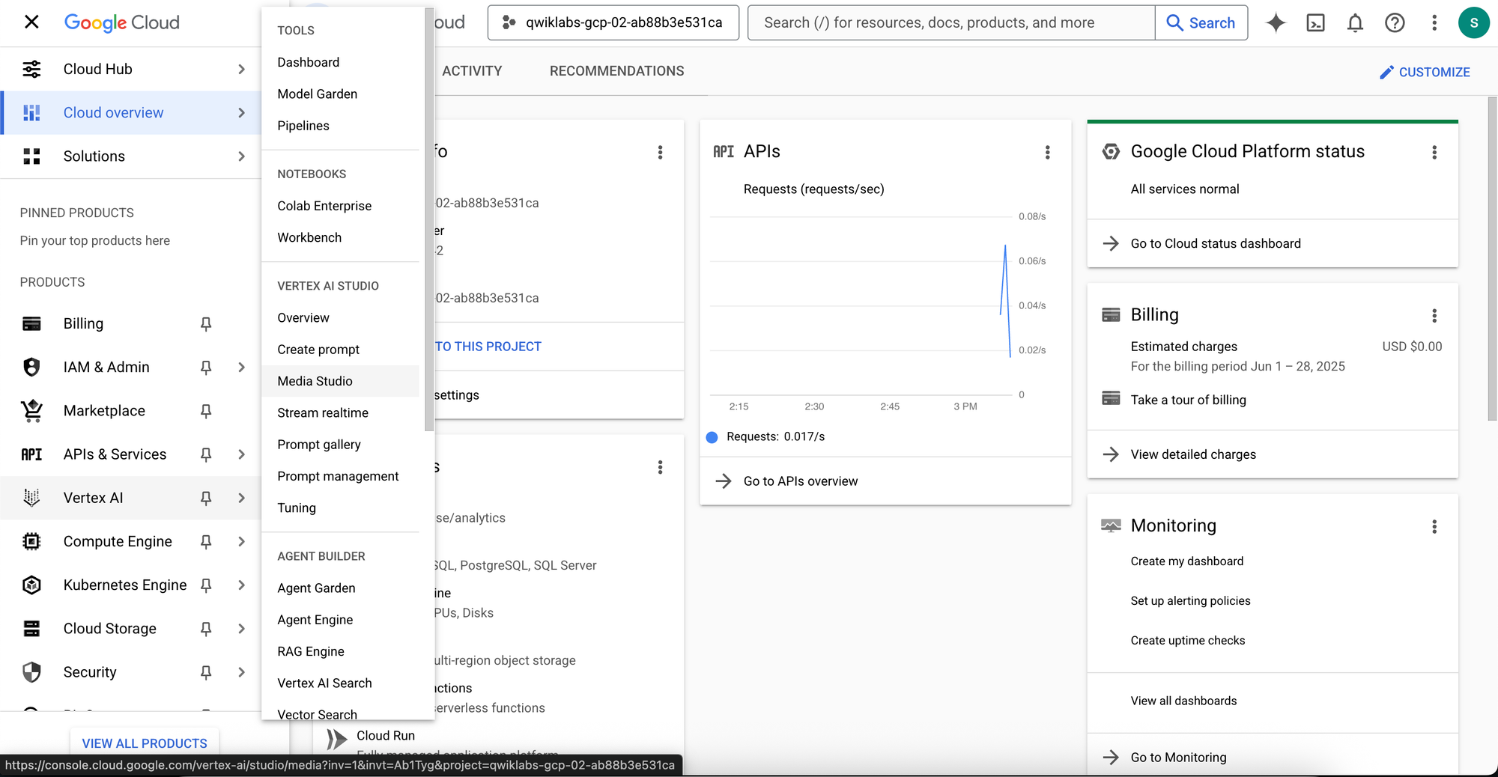This screenshot has height=777, width=1498.
Task: Open Monitoring card three-dot options
Action: (1434, 527)
